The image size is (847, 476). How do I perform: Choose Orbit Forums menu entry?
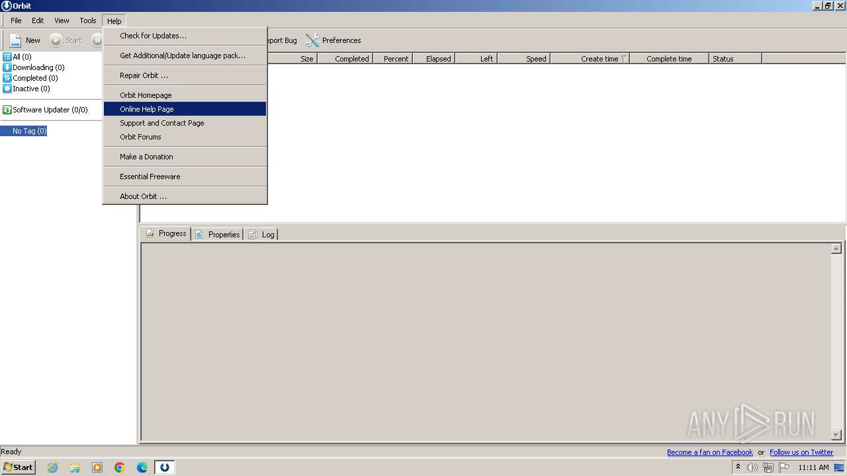pos(185,137)
